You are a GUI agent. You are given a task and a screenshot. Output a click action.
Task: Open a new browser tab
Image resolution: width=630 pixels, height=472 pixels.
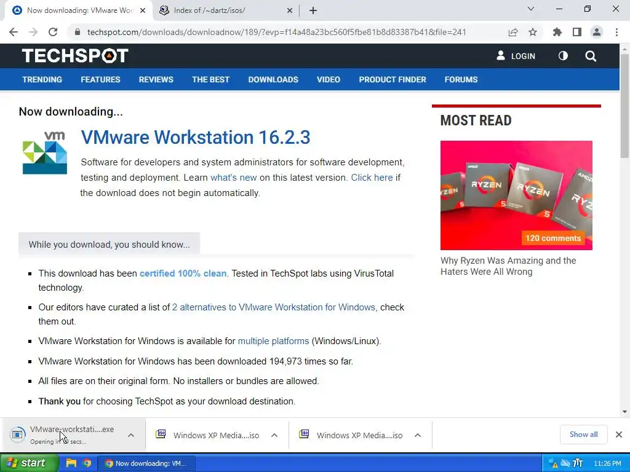coord(313,11)
